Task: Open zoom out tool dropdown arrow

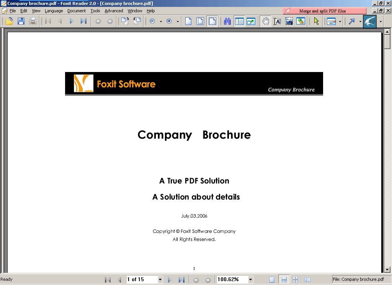Action: point(161,21)
